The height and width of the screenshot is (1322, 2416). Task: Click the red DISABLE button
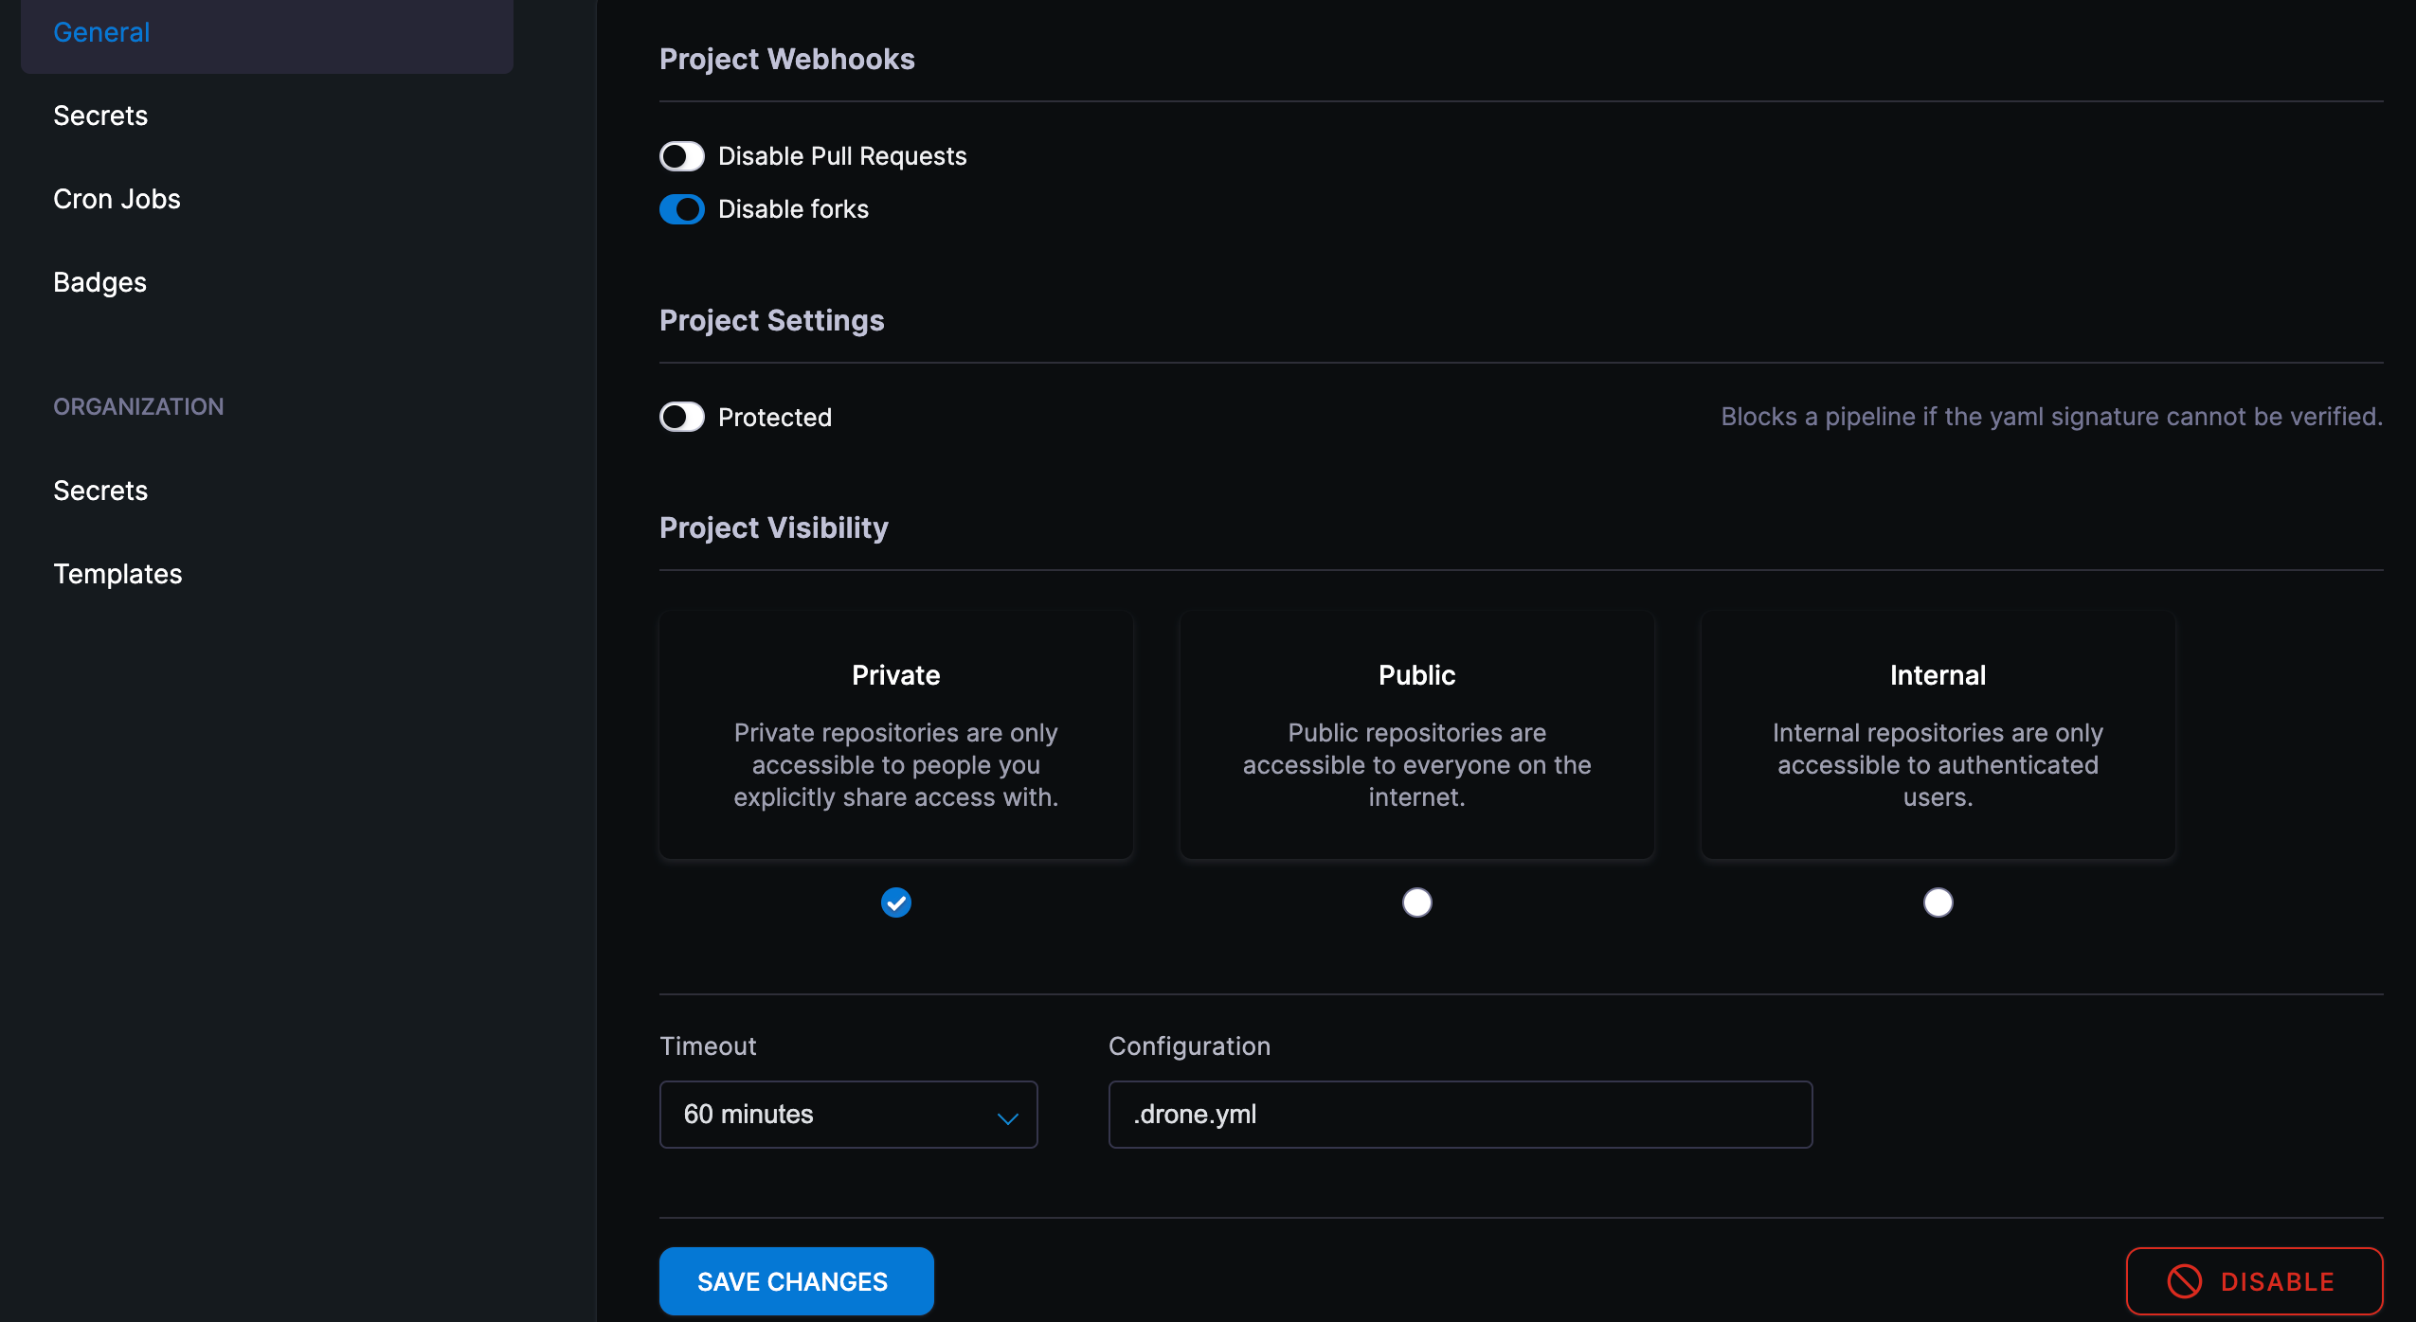coord(2255,1281)
